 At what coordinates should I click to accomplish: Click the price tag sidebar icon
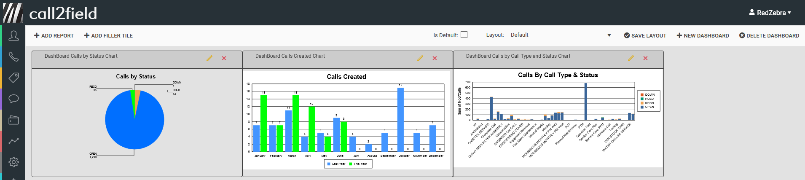coord(13,78)
